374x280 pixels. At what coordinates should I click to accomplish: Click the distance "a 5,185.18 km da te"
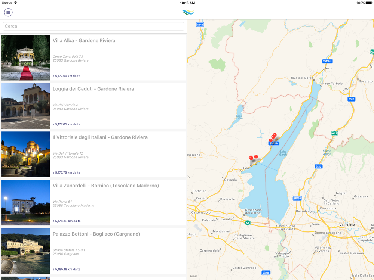coord(66,269)
